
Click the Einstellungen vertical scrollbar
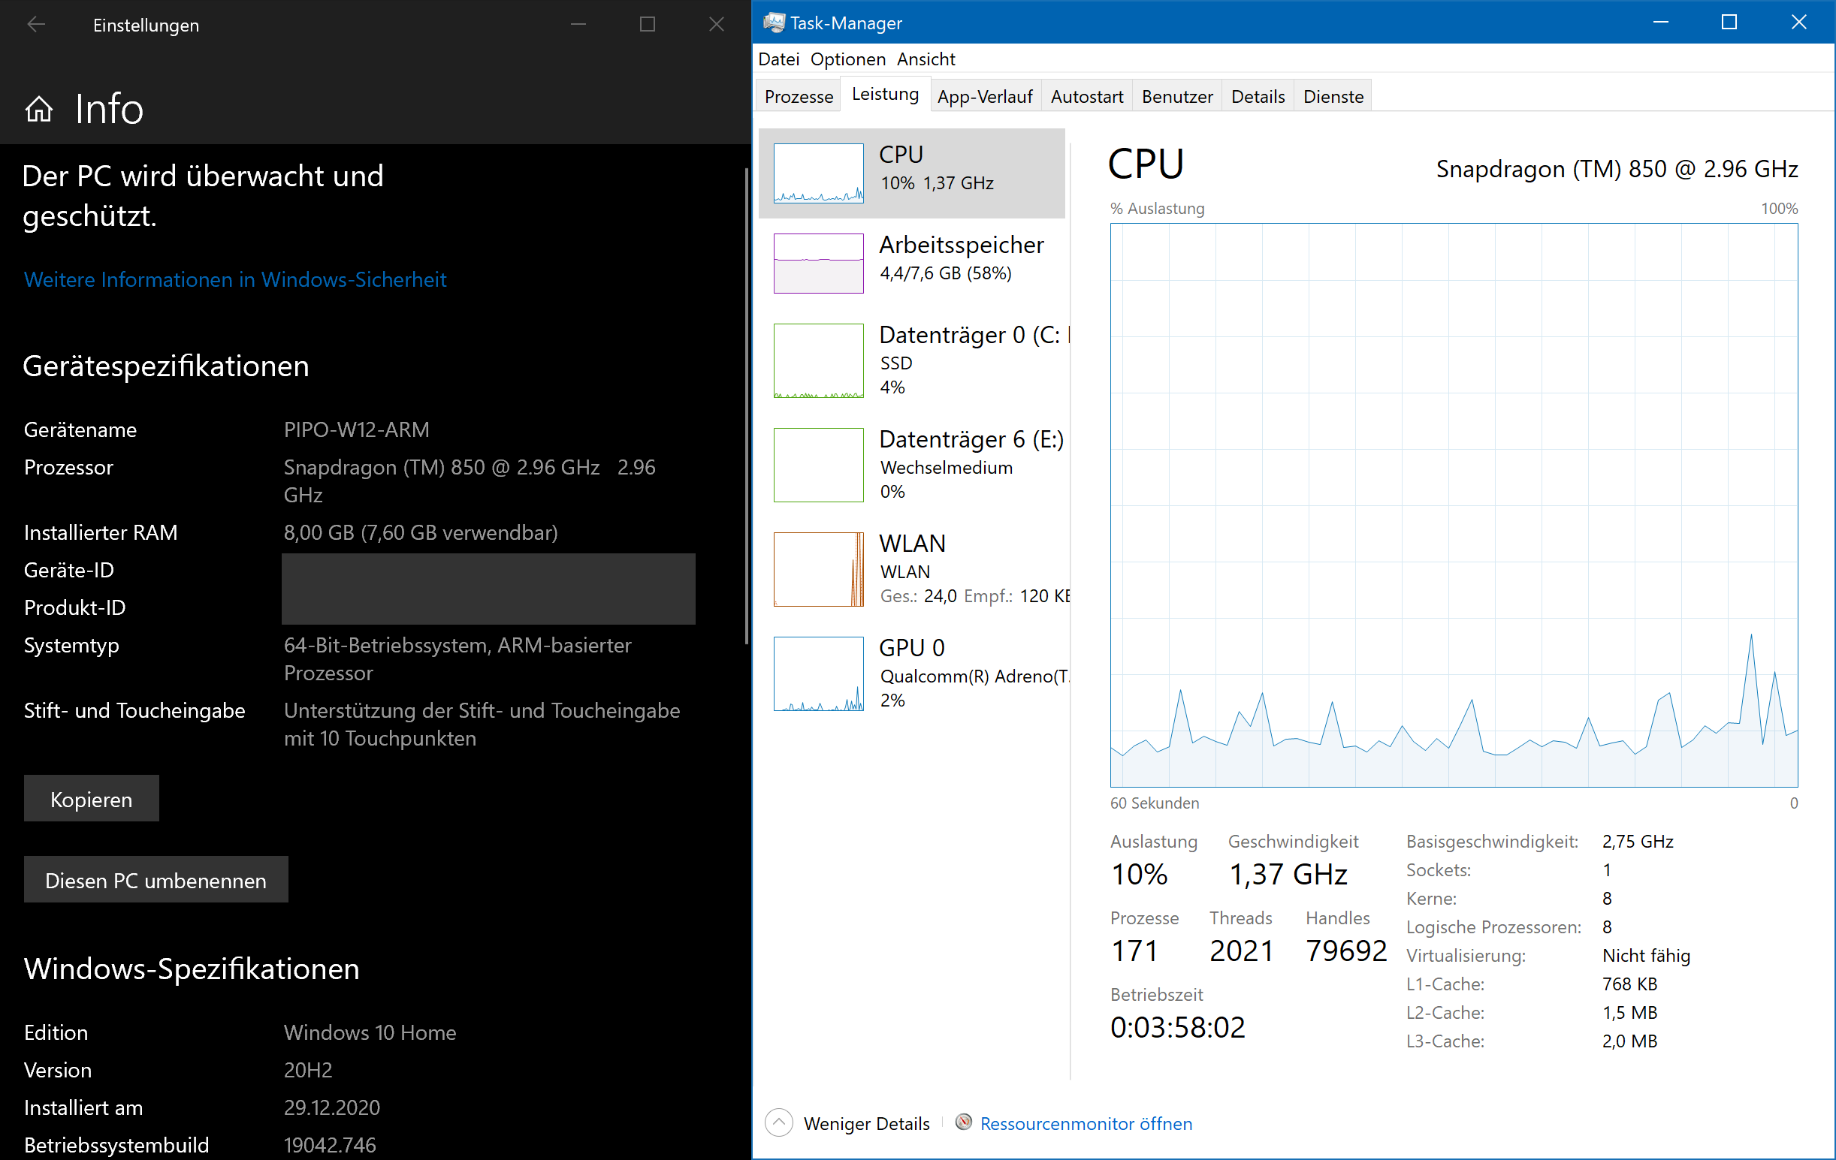point(747,405)
